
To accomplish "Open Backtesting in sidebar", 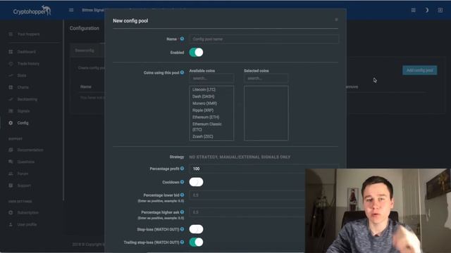I will [27, 99].
